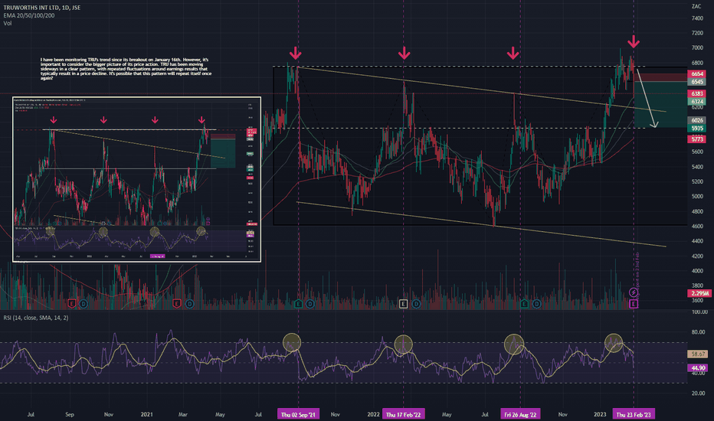Click the purple lightning bolt event icon
This screenshot has height=421, width=714.
tap(634, 292)
